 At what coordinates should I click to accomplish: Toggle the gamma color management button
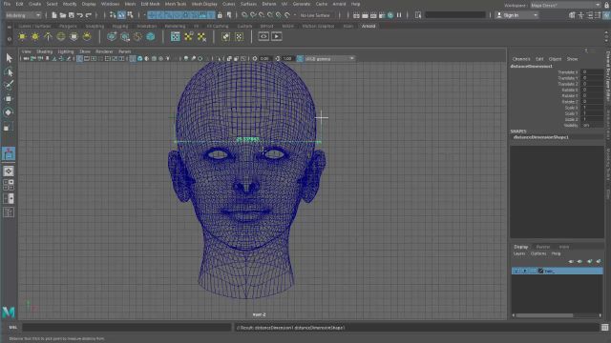[300, 59]
